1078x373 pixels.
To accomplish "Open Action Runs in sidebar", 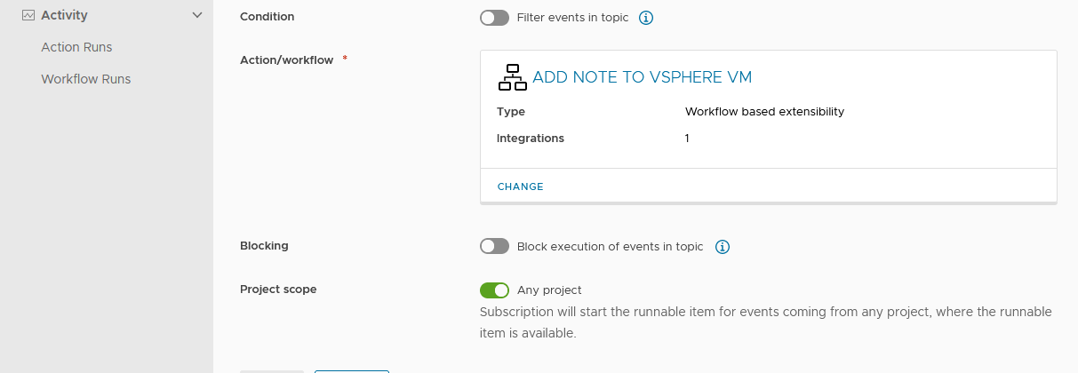I will (x=76, y=47).
